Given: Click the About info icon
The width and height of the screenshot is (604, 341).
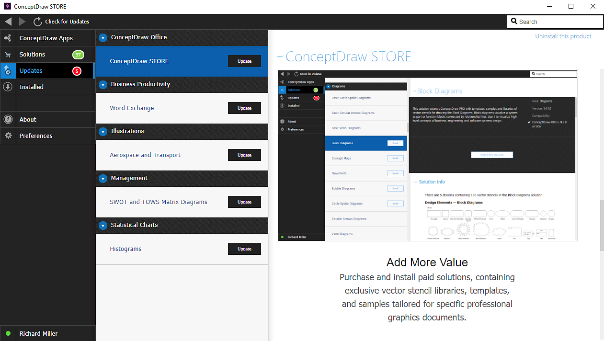Looking at the screenshot, I should point(8,120).
